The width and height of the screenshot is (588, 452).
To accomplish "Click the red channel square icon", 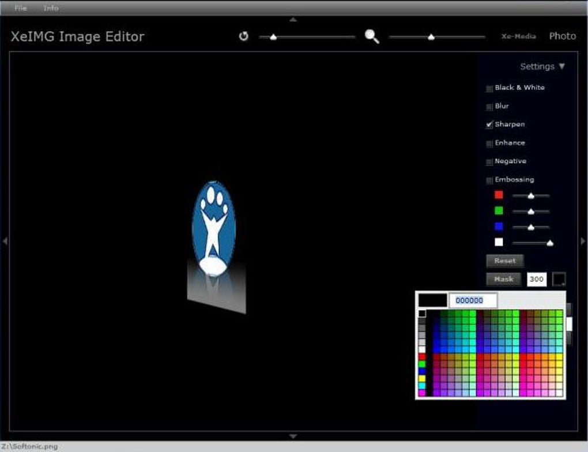I will [499, 195].
